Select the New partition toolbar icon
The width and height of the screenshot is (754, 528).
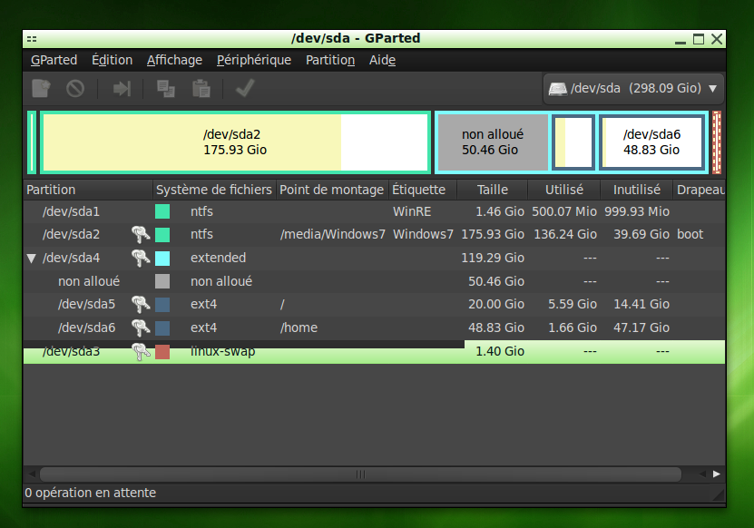[39, 88]
